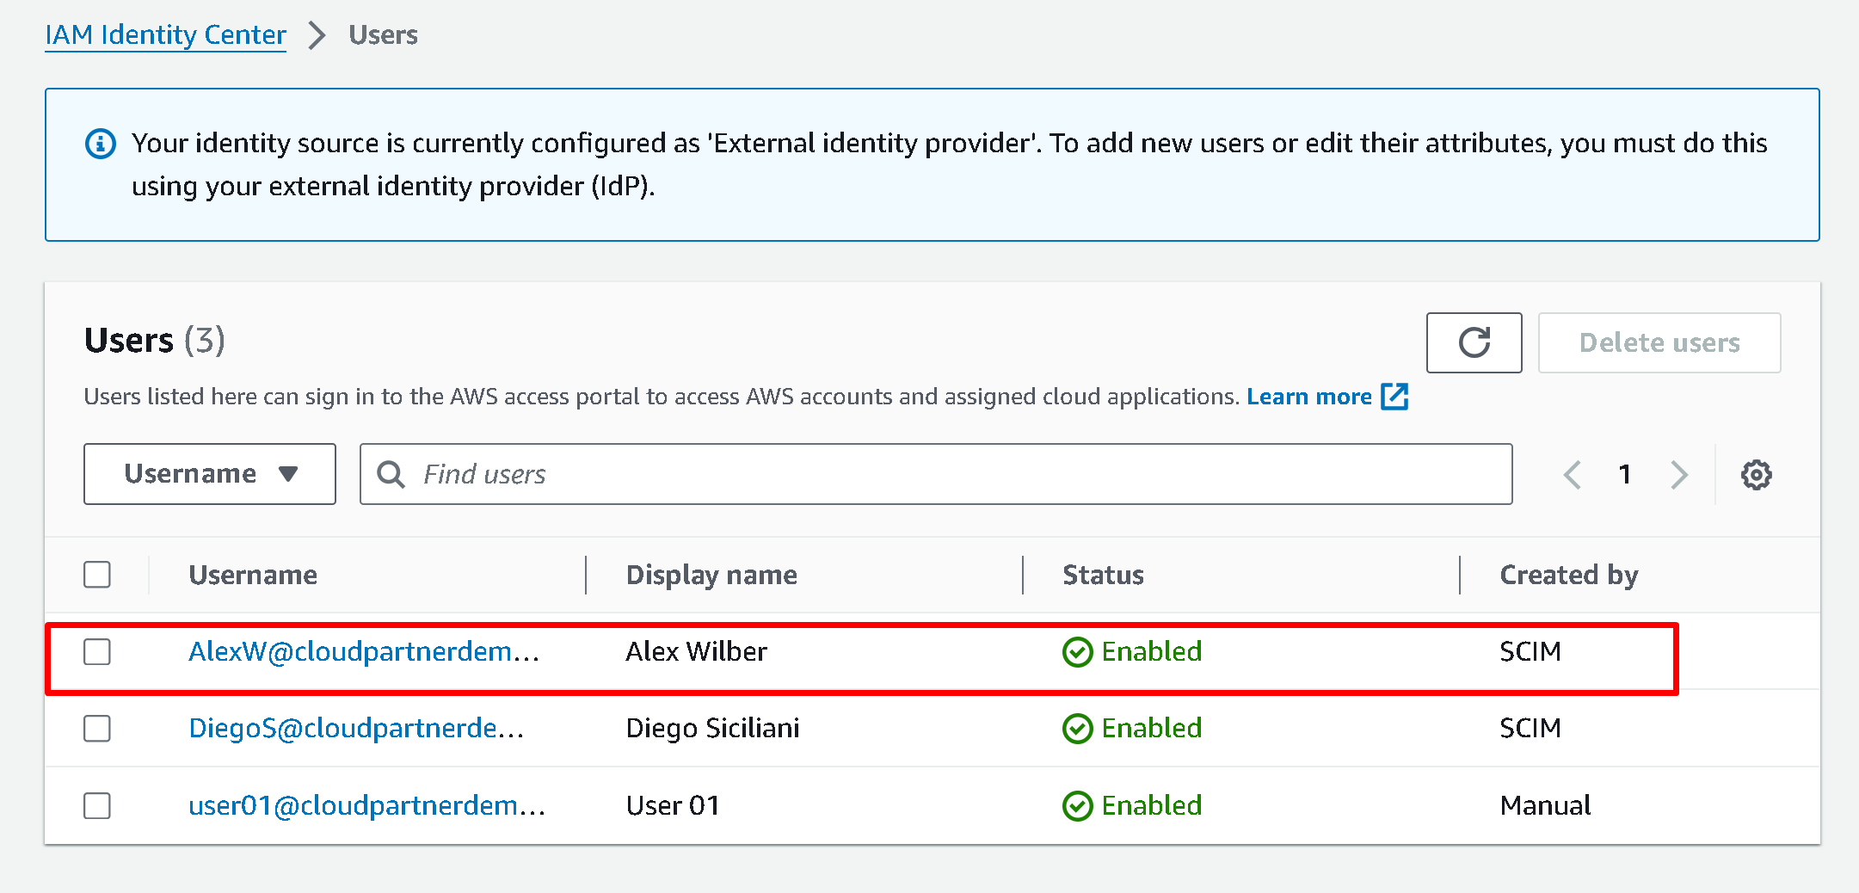The image size is (1859, 893).
Task: Open the AlexW@cloudpartnerdem user link
Action: click(x=363, y=652)
